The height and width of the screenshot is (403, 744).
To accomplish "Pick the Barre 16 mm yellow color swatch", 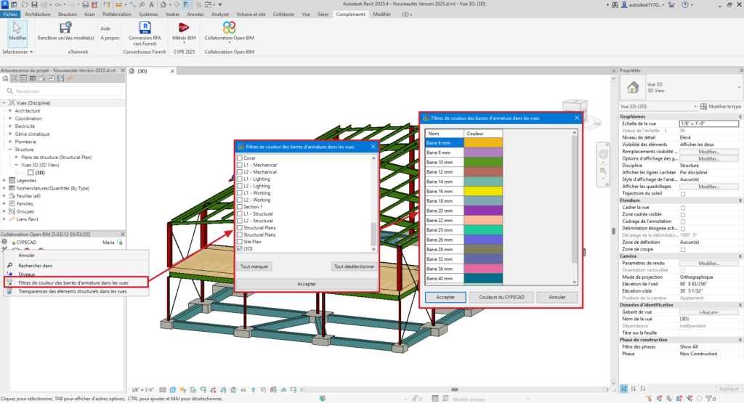I will click(483, 191).
